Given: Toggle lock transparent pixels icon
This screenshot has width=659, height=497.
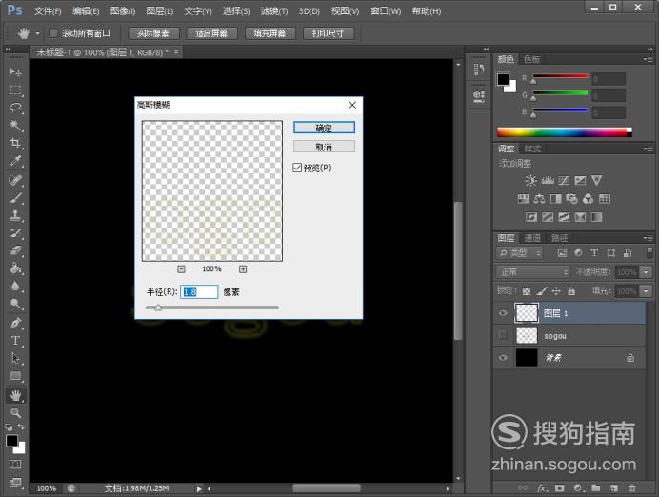Looking at the screenshot, I should click(x=527, y=290).
